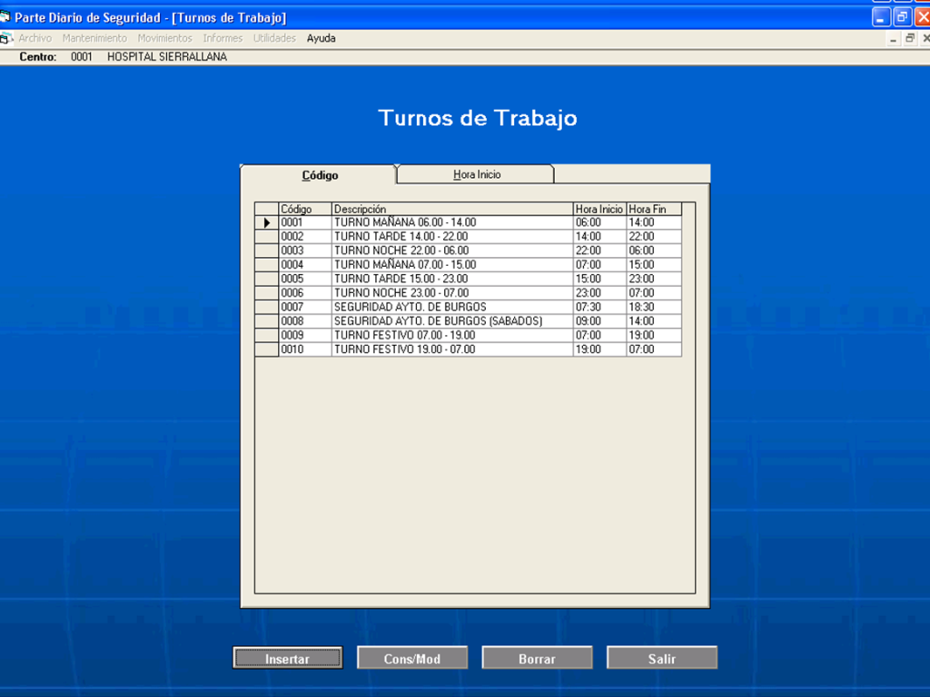The height and width of the screenshot is (697, 930).
Task: Select the code cell 0010
Action: (304, 349)
